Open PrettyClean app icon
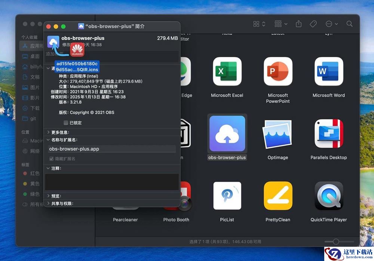This screenshot has height=261, width=374. pos(278,196)
